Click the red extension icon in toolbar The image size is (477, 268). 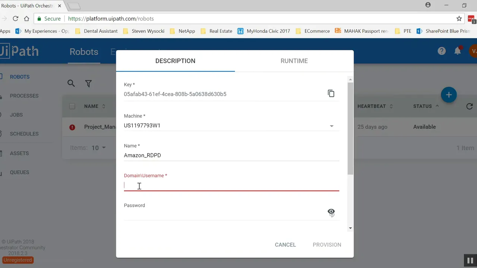[x=471, y=19]
